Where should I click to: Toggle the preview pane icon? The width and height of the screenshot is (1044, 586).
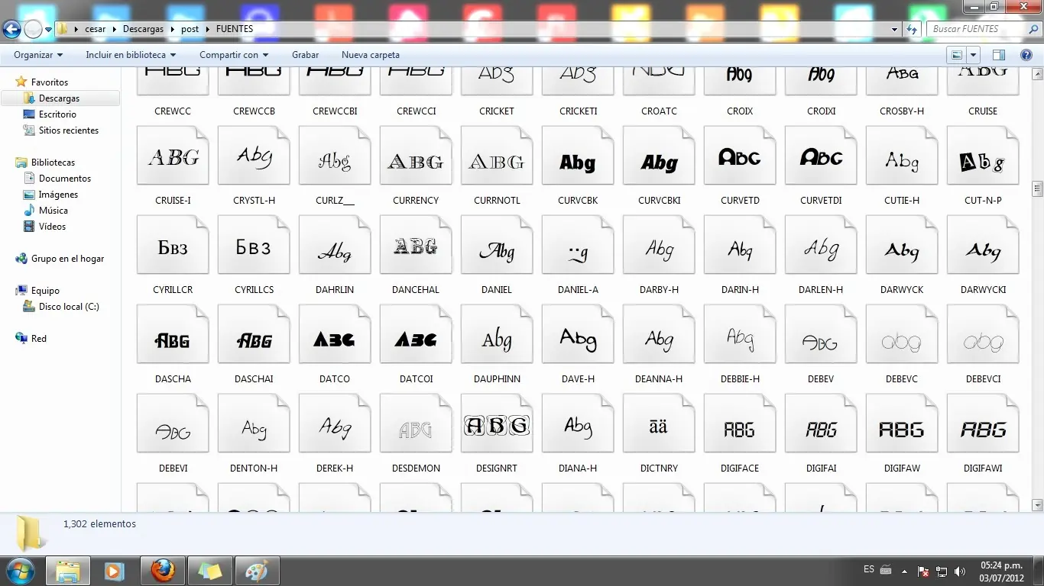[998, 55]
